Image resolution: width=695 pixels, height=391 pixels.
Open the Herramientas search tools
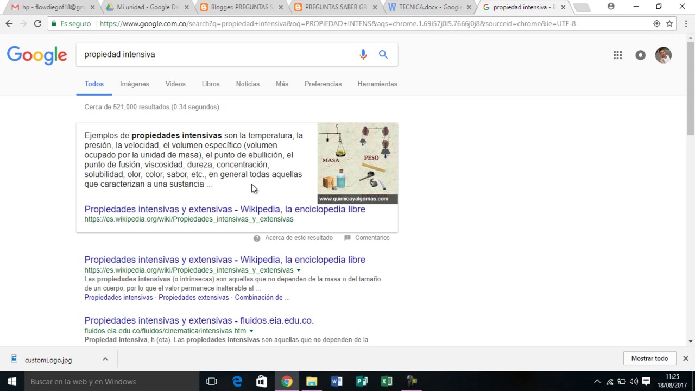pos(377,84)
